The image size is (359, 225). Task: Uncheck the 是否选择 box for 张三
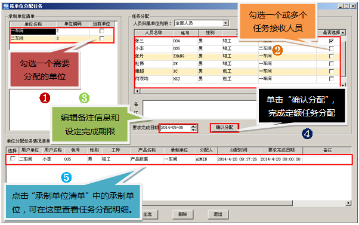[x=331, y=41]
